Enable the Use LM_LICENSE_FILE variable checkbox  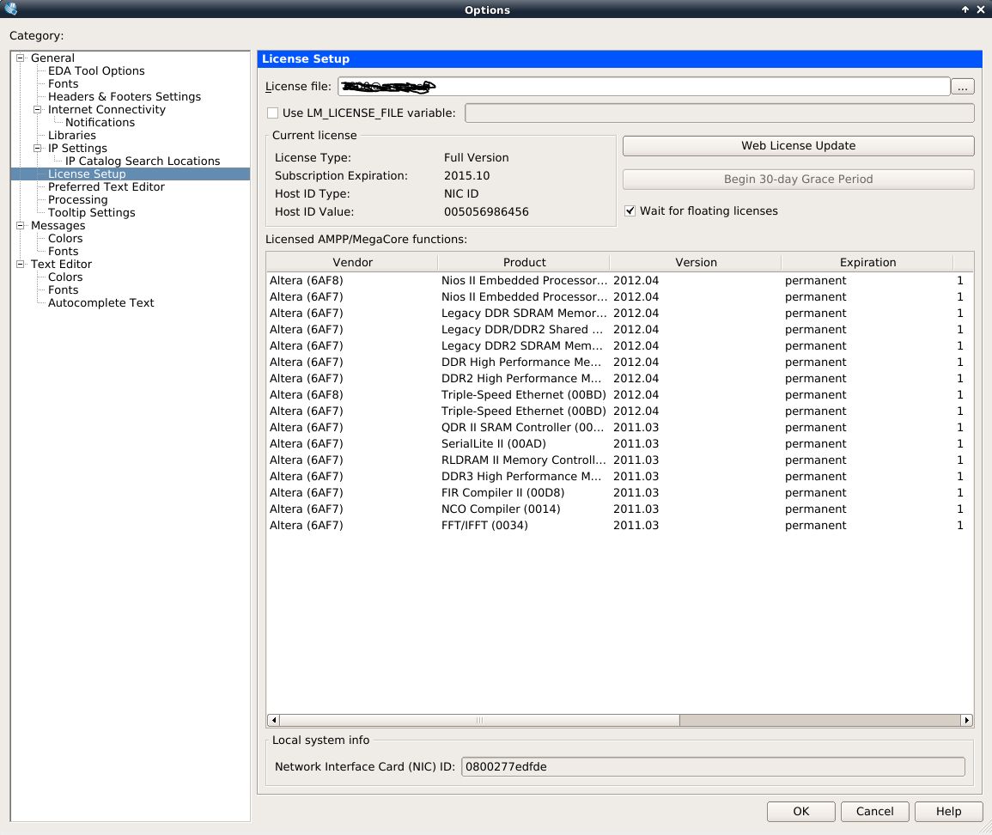(x=273, y=113)
